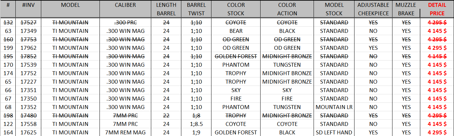Select the COLOR ACTION column header
This screenshot has width=454, height=136.
coord(287,9)
